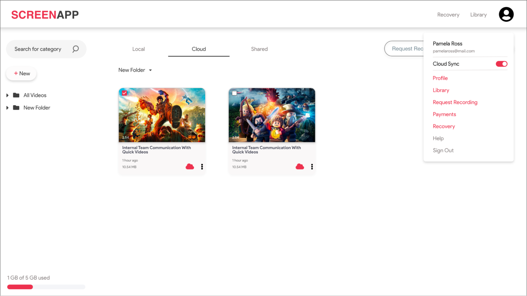Check the second video's checkbox
This screenshot has width=527, height=296.
[x=234, y=93]
